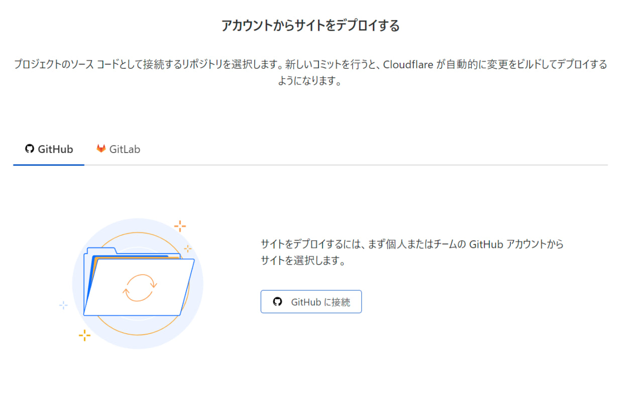Viewport: 643px width, 402px height.
Task: Click the word Cloudflare in the description
Action: (408, 65)
